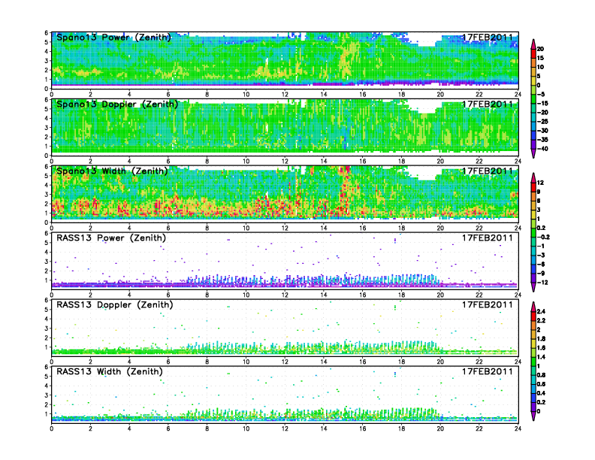Click the purple swatch between -35 and -40

[x=533, y=144]
